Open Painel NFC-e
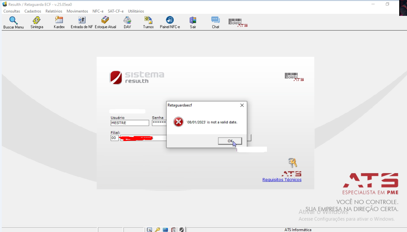The height and width of the screenshot is (232, 407). pyautogui.click(x=170, y=23)
